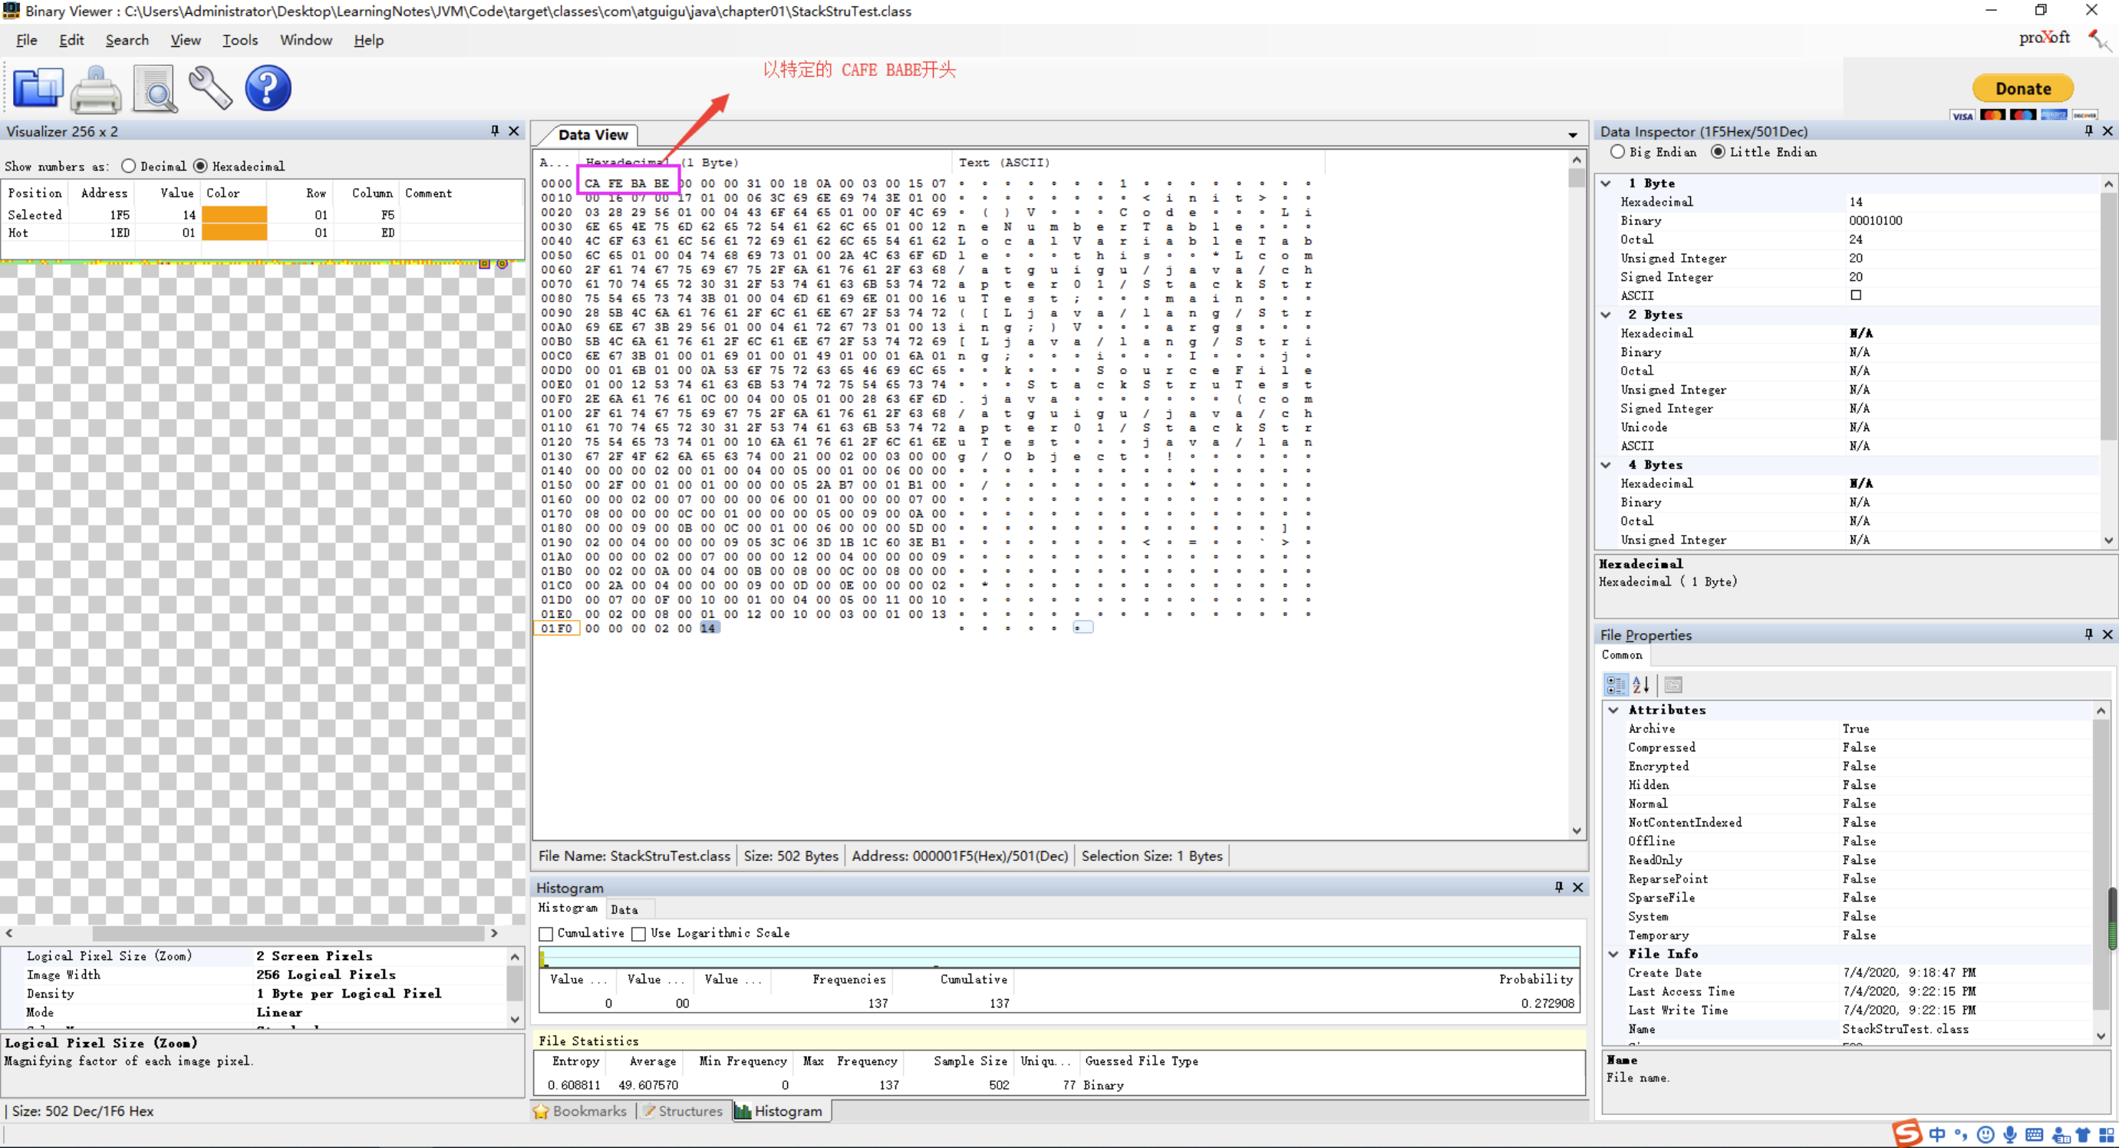The height and width of the screenshot is (1148, 2119).
Task: Open the Find/Search magnifier tool
Action: coord(154,88)
